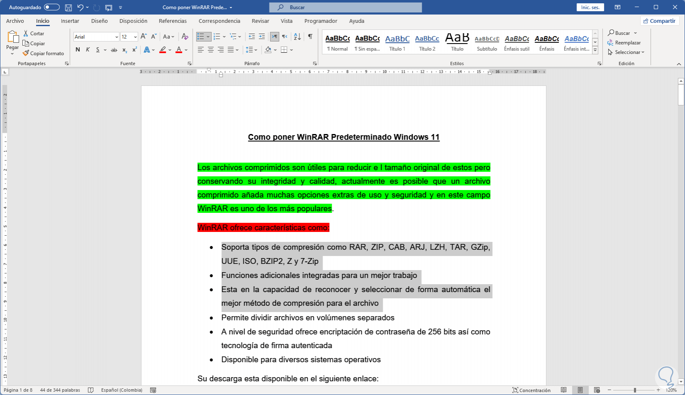Increase the font size
The width and height of the screenshot is (685, 395).
point(144,37)
